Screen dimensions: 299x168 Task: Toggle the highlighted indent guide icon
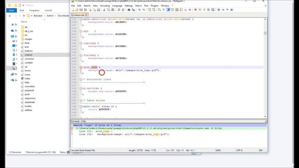[168, 10]
